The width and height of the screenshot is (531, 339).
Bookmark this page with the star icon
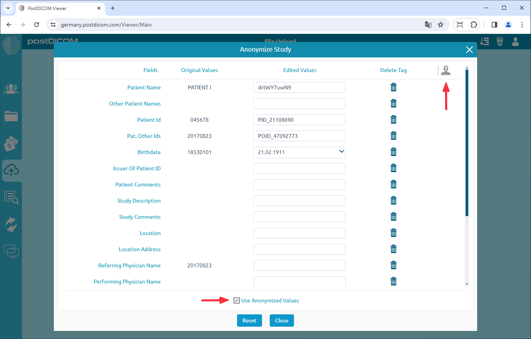[441, 25]
